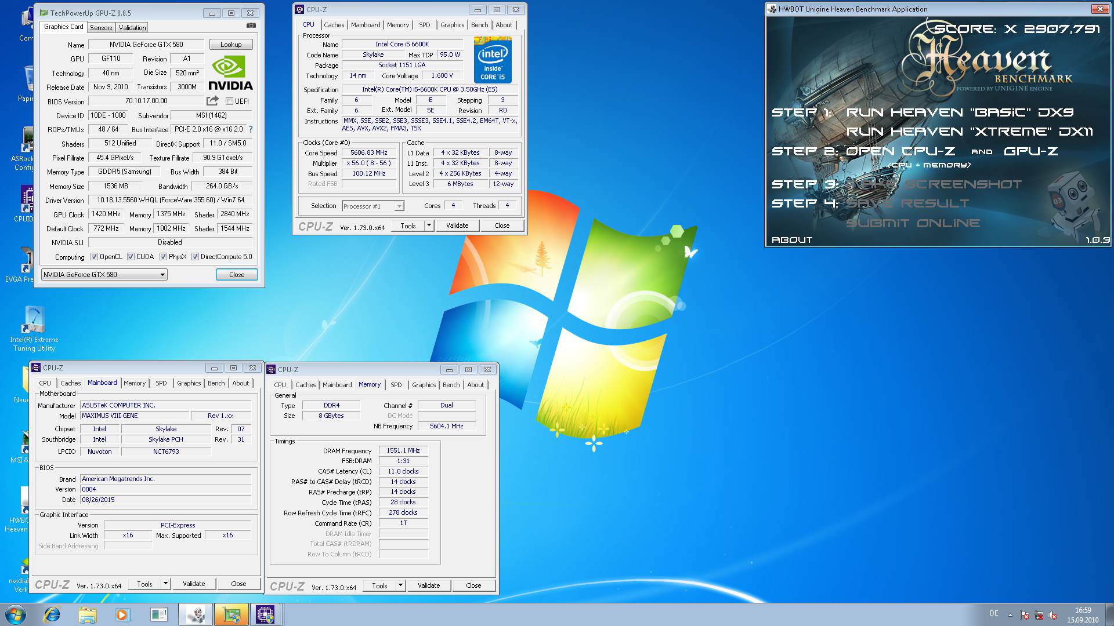Click GPU-Z title bar app icon
The width and height of the screenshot is (1114, 626).
coord(44,12)
